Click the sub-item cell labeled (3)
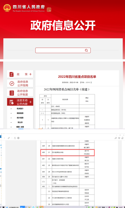This screenshot has height=208, width=125. coord(49,204)
